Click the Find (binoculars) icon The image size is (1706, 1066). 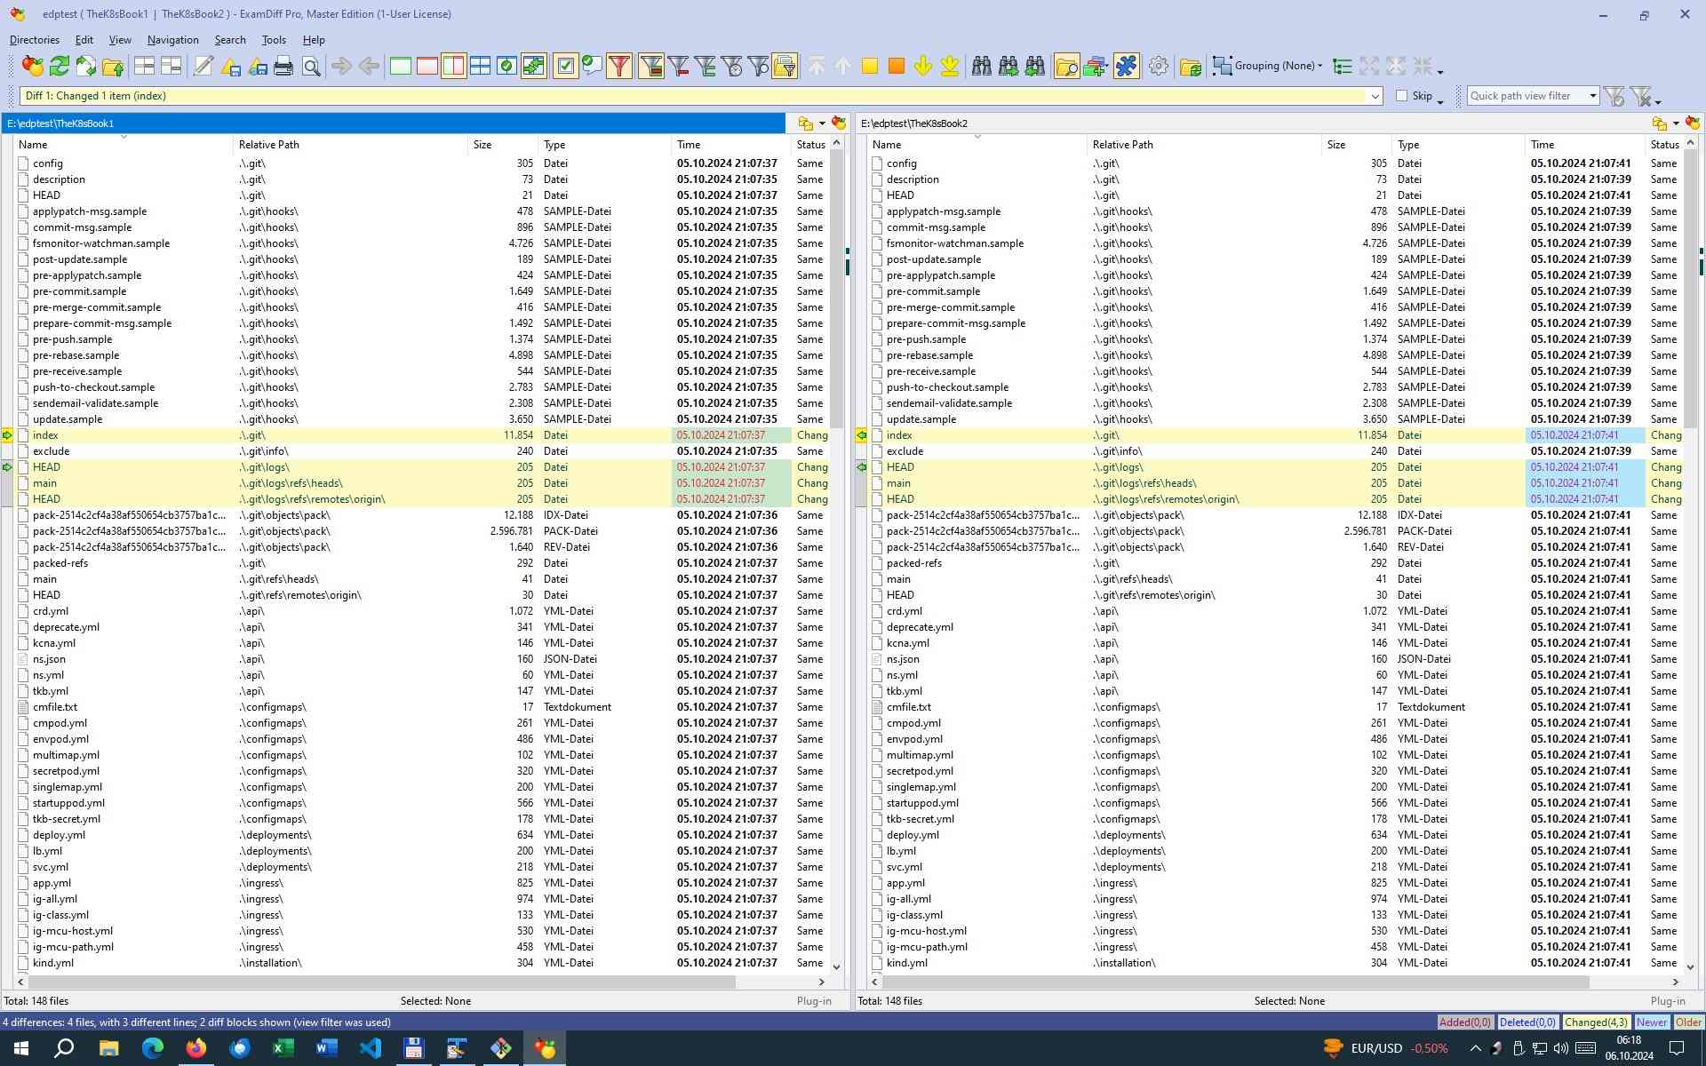pos(982,66)
